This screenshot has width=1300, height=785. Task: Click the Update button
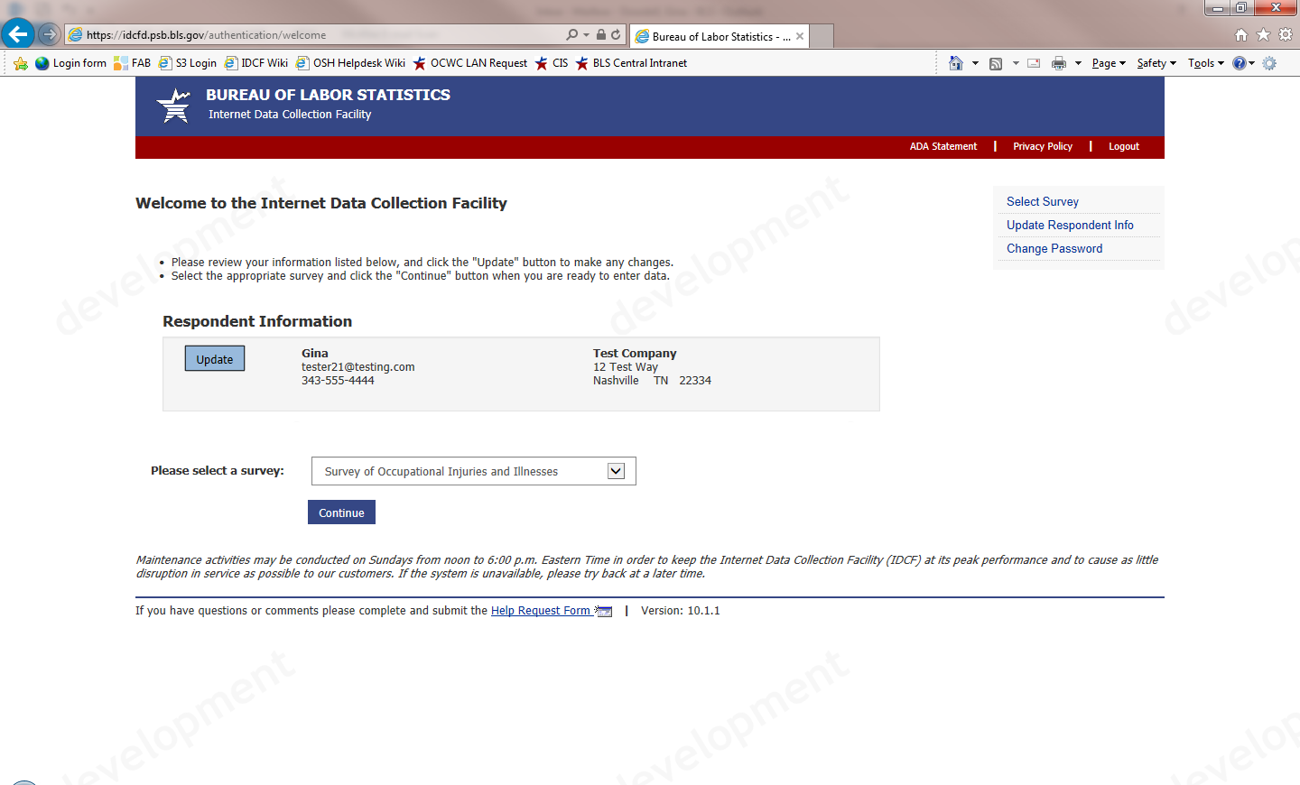click(215, 358)
